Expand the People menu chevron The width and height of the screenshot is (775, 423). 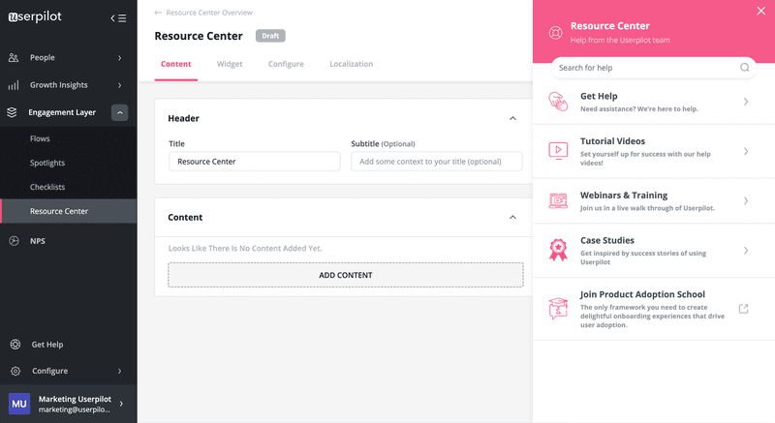tap(119, 58)
